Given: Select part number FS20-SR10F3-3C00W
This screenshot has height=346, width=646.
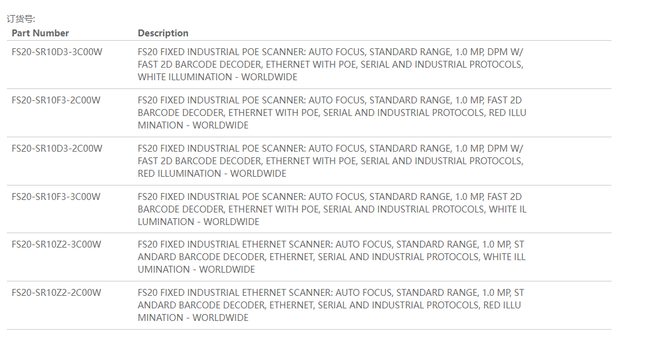Looking at the screenshot, I should (56, 197).
